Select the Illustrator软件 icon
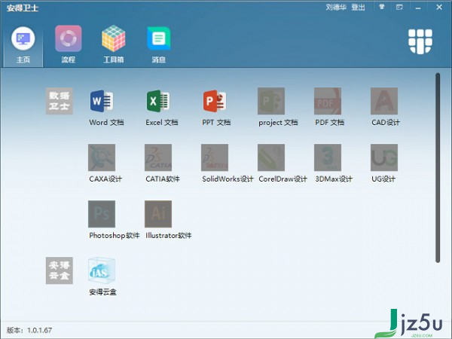This screenshot has width=452, height=339. [x=158, y=214]
